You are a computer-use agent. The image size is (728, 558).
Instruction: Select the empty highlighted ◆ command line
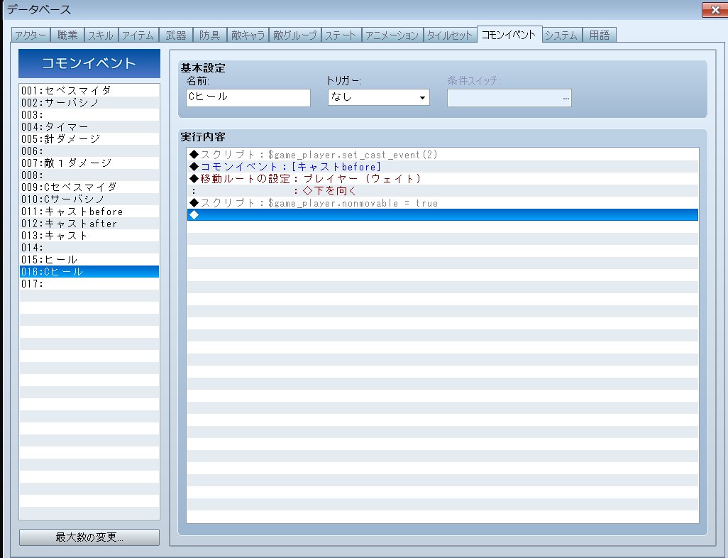(443, 214)
